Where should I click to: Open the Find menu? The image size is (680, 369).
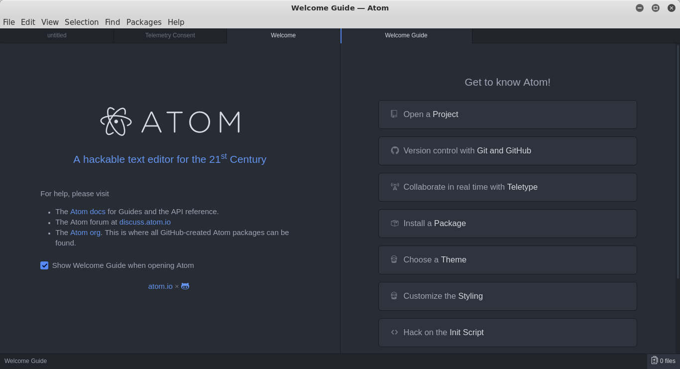tap(113, 22)
